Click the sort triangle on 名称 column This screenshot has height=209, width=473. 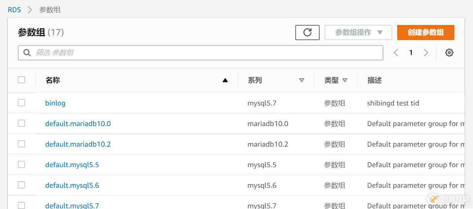tap(225, 80)
